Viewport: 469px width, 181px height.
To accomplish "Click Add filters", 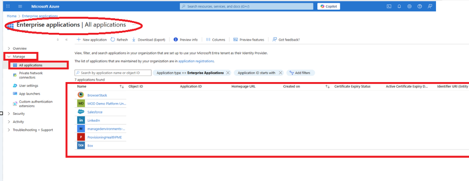I will pos(300,72).
